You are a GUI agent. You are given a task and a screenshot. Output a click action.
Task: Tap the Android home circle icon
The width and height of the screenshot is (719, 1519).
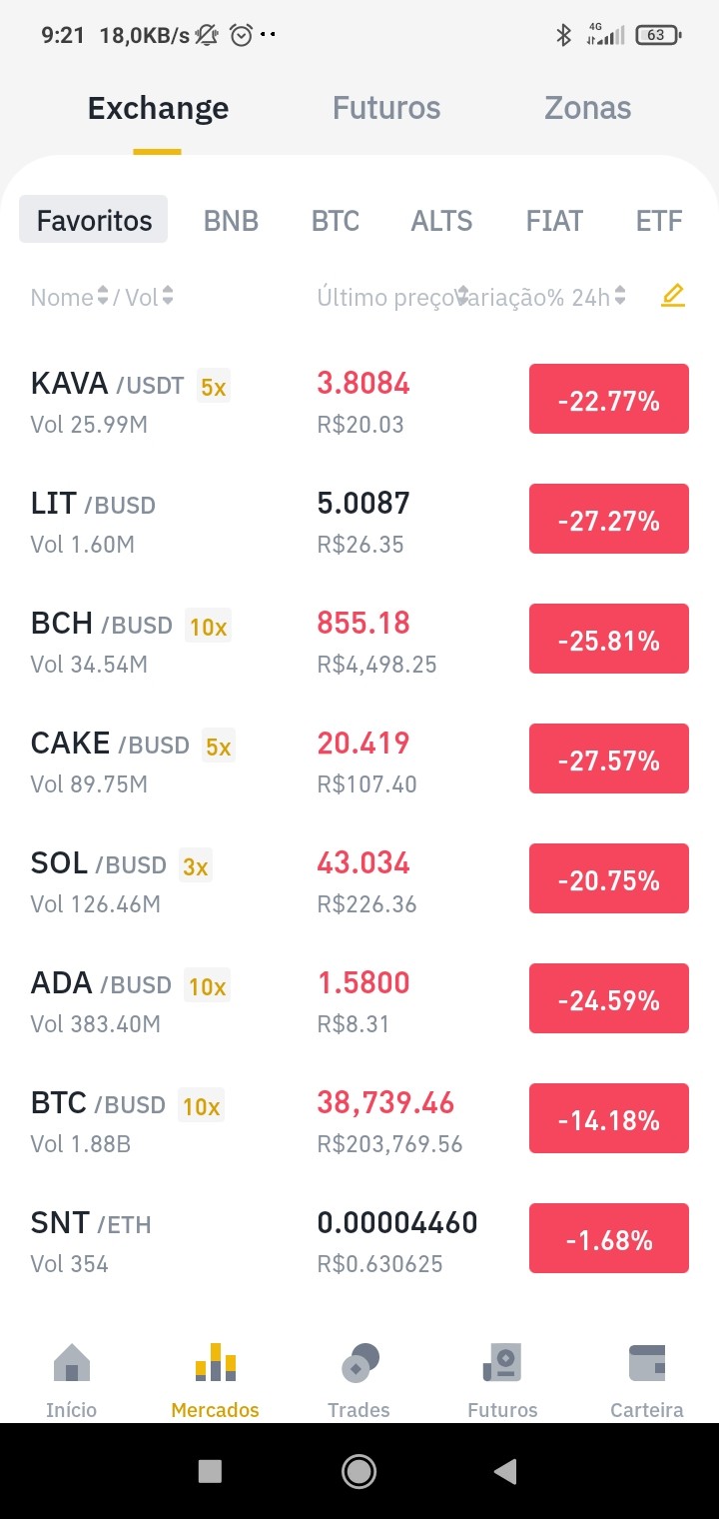tap(359, 1470)
